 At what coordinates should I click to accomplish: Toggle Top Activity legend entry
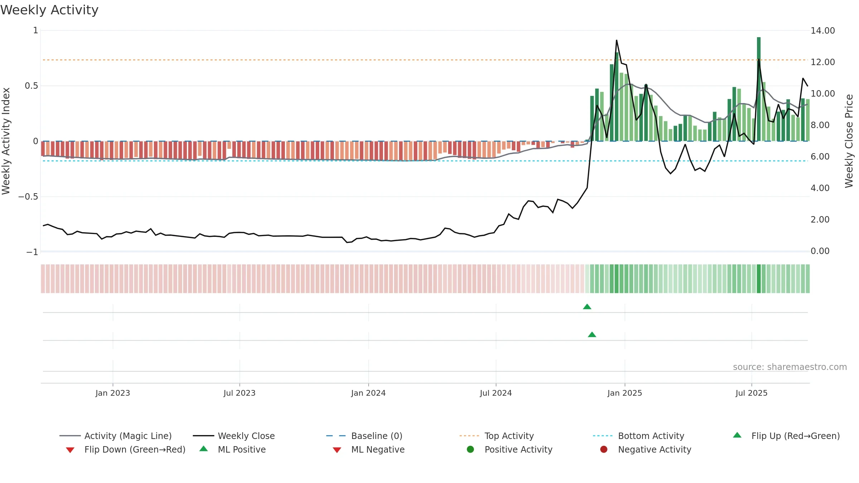(497, 436)
